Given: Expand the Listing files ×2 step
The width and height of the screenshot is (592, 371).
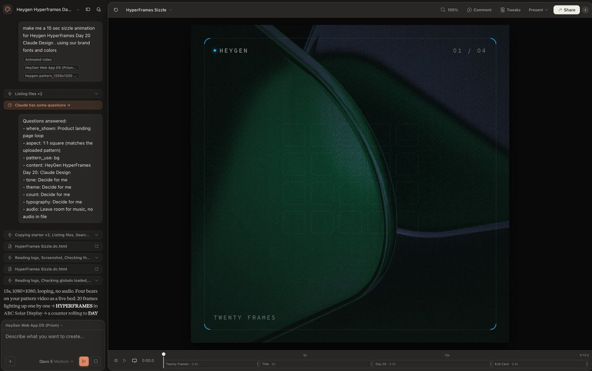Looking at the screenshot, I should 53,94.
